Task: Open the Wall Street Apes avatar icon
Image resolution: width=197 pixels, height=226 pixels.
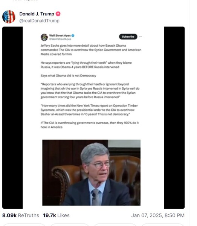Action: (44, 37)
